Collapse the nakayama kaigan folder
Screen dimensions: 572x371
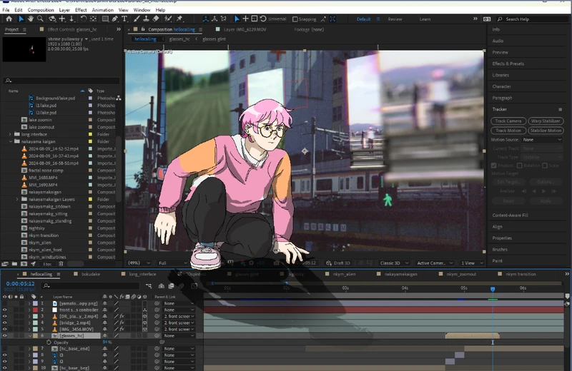point(10,142)
